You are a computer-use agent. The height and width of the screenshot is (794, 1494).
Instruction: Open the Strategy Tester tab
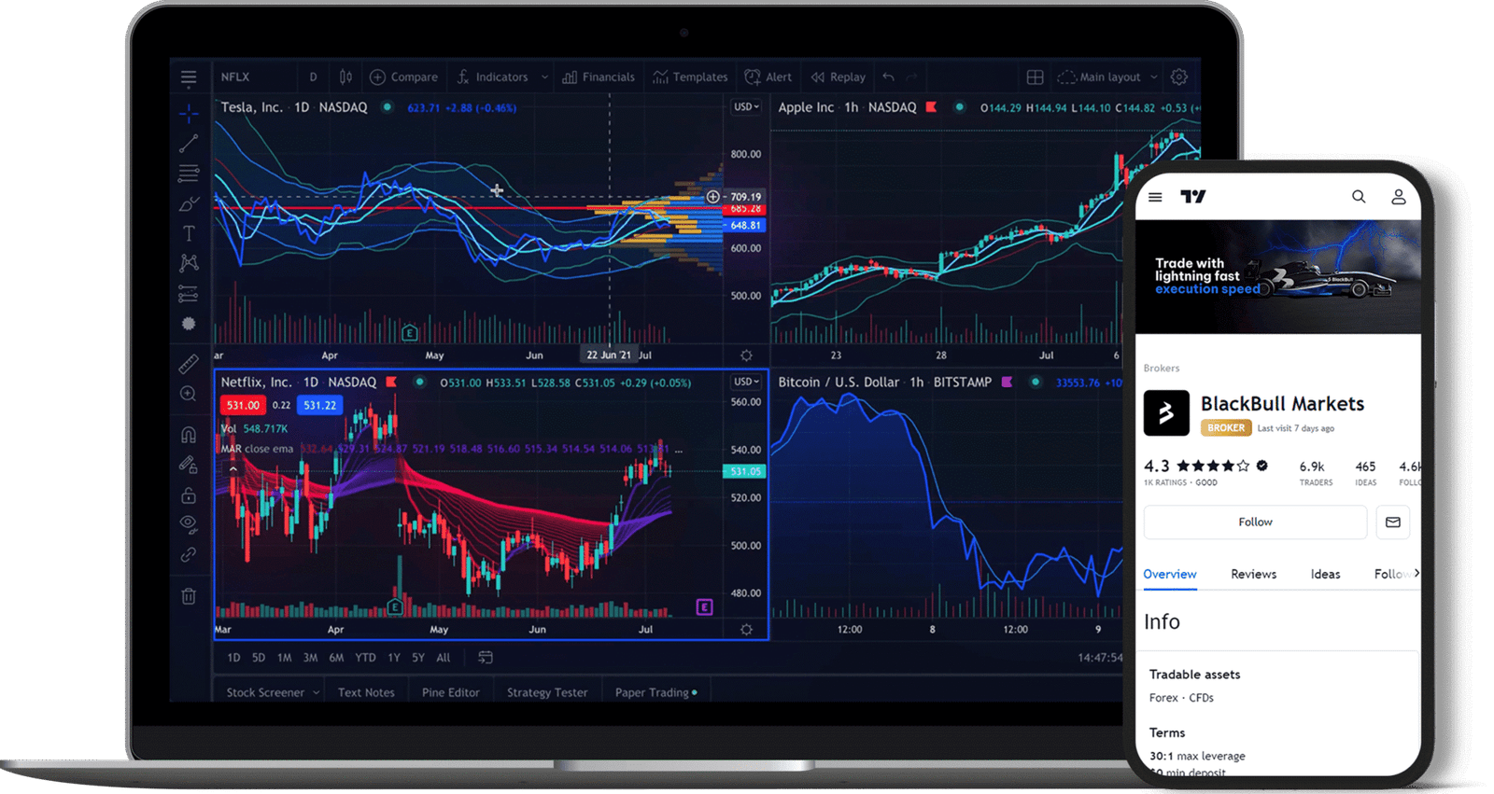pyautogui.click(x=547, y=692)
